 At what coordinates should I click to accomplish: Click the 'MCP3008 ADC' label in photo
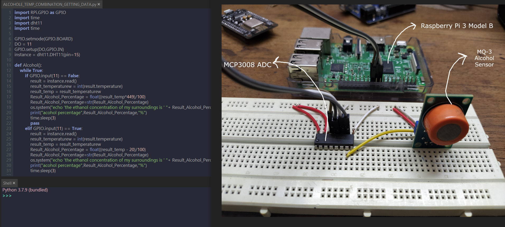click(x=247, y=65)
